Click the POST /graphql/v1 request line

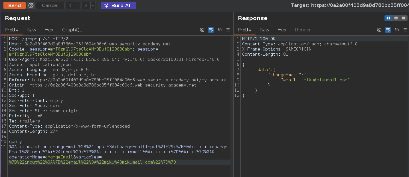[39, 39]
